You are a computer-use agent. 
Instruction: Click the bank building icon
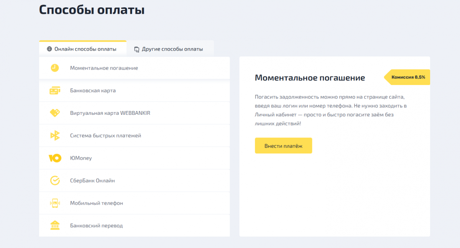click(x=55, y=225)
